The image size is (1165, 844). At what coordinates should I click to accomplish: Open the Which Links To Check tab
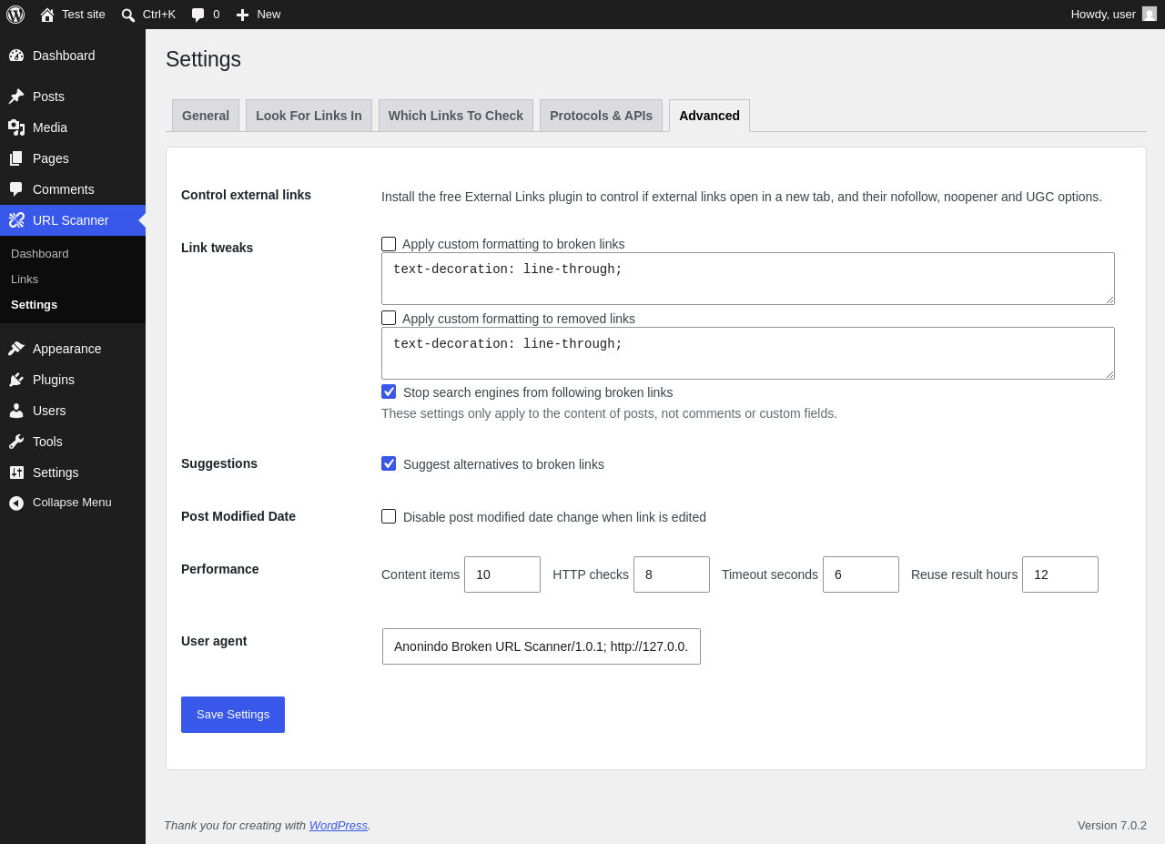456,116
